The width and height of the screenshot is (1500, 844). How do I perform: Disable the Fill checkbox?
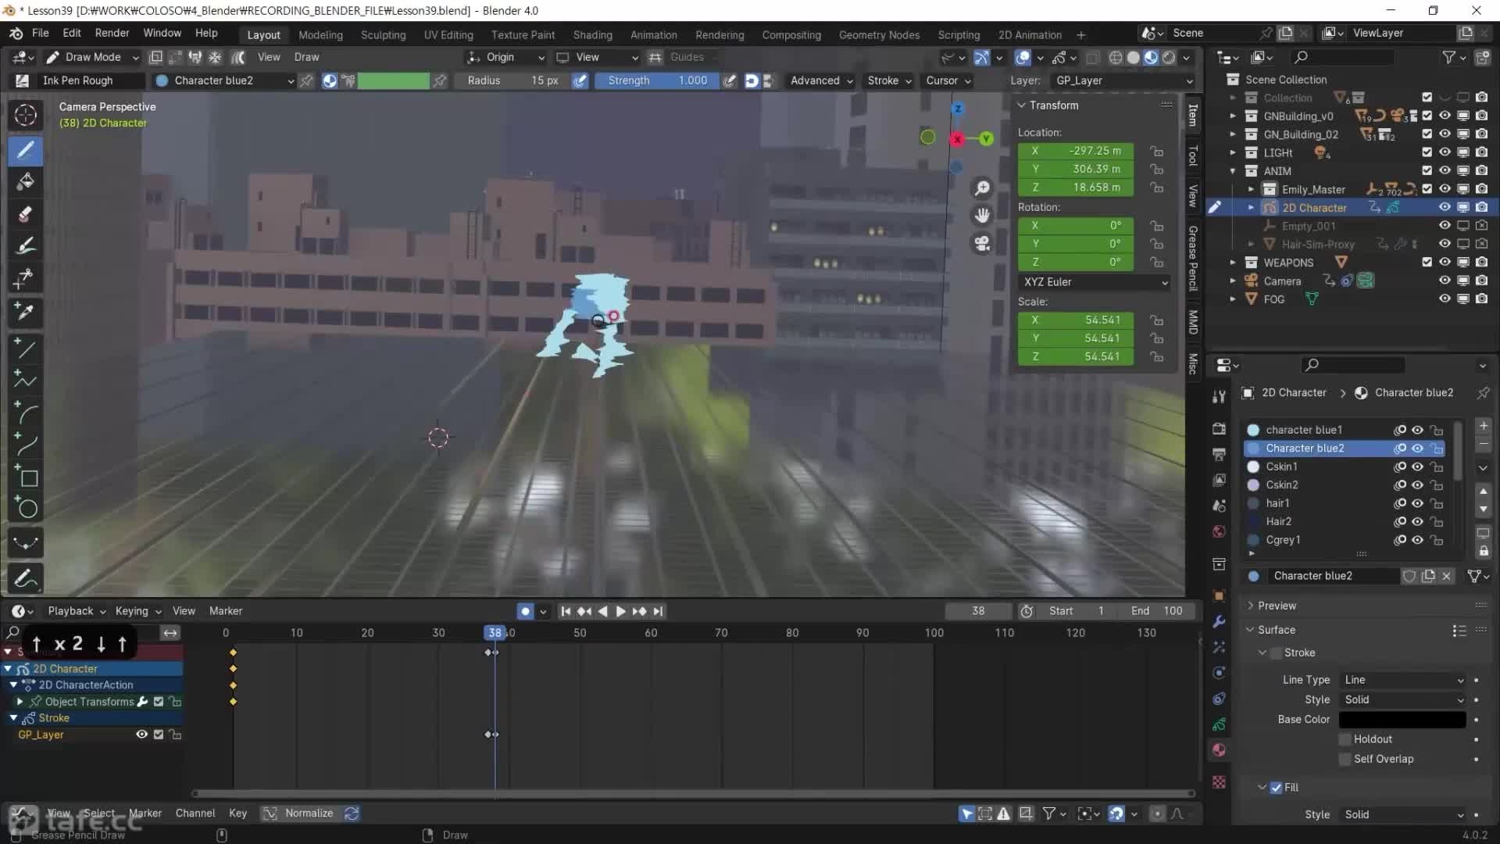click(1276, 788)
